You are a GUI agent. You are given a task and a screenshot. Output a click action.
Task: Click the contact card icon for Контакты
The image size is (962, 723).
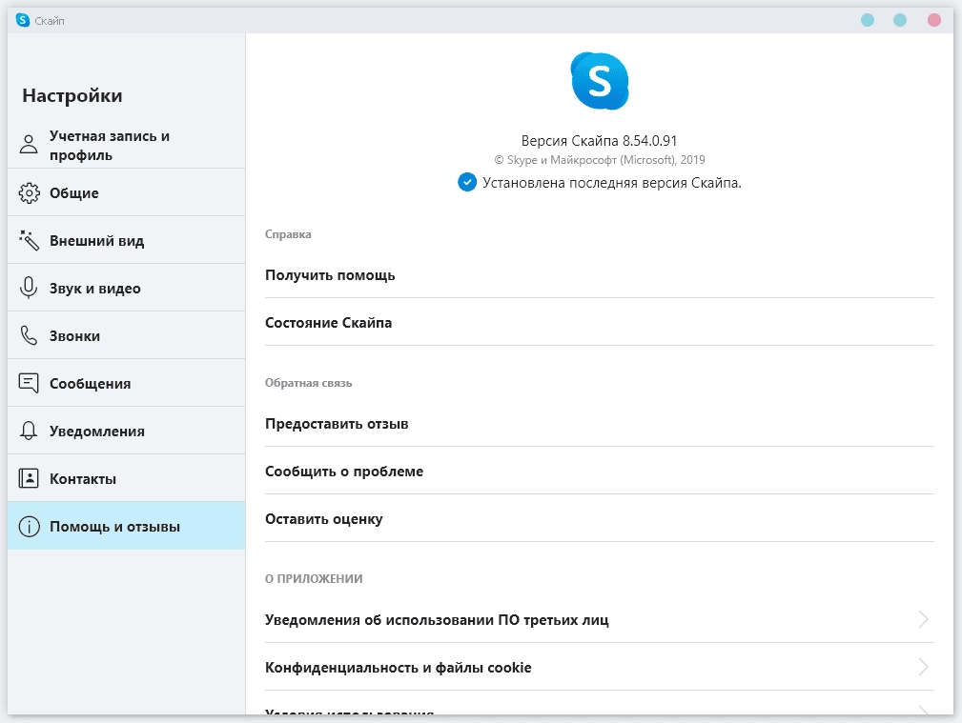[29, 478]
